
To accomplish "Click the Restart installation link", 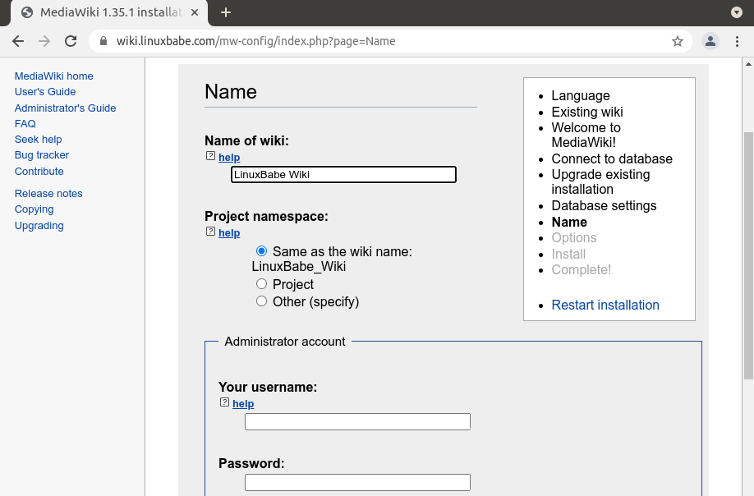I will pos(605,305).
